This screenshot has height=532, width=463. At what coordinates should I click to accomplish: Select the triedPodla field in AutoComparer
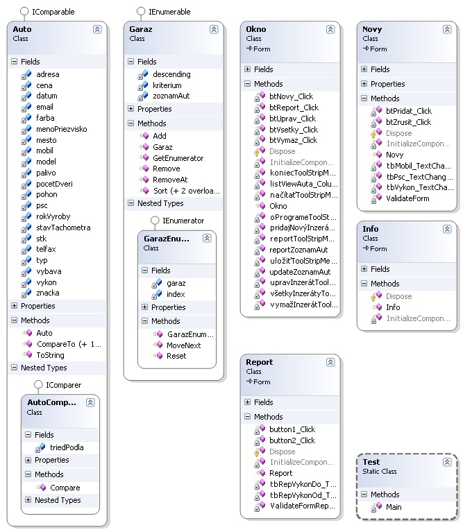click(x=67, y=447)
